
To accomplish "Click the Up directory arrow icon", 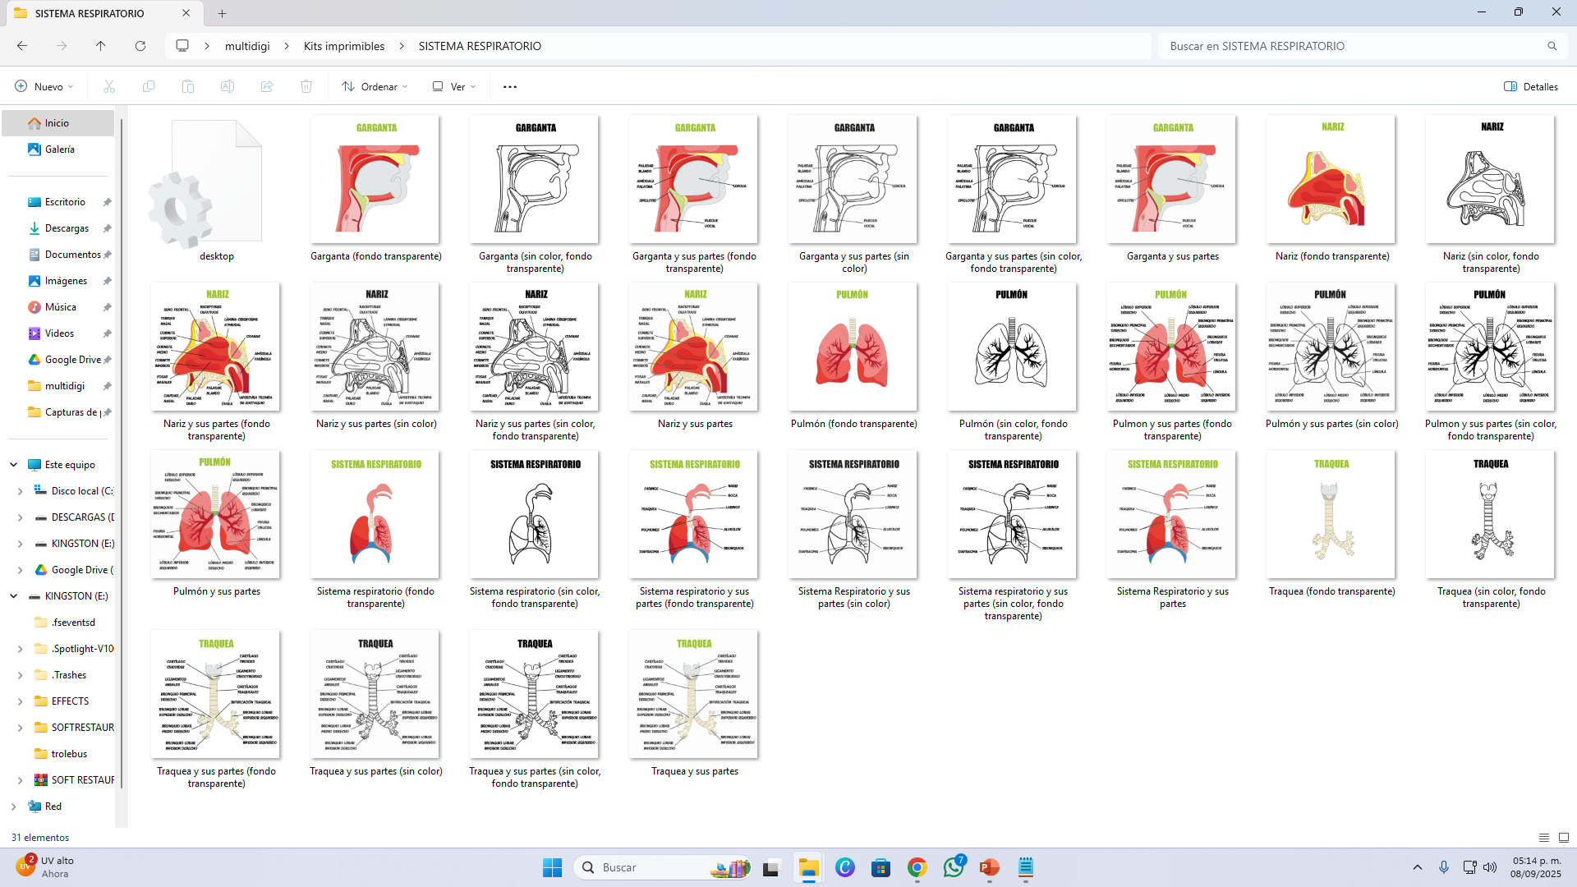I will coord(101,46).
